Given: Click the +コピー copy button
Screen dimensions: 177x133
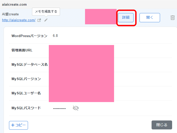Looking at the screenshot, I should click(x=18, y=125).
